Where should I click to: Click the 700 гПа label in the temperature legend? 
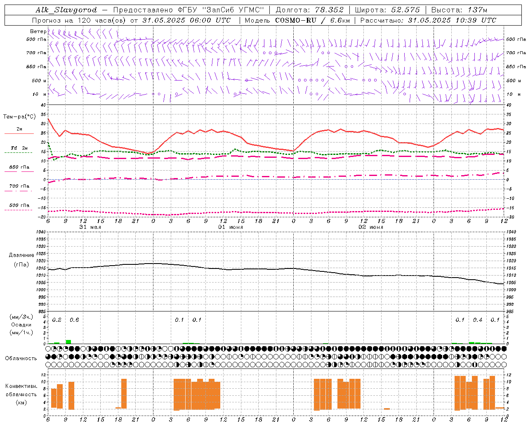point(19,186)
